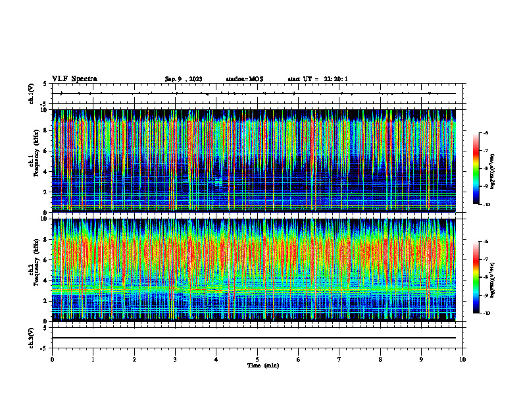
Task: Click the "-9" label on ch.2 color scale
Action: point(485,295)
